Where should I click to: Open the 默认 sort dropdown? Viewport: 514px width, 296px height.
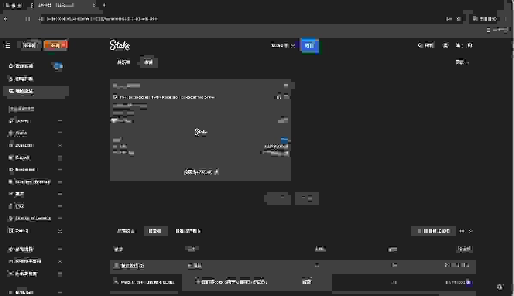click(x=463, y=62)
